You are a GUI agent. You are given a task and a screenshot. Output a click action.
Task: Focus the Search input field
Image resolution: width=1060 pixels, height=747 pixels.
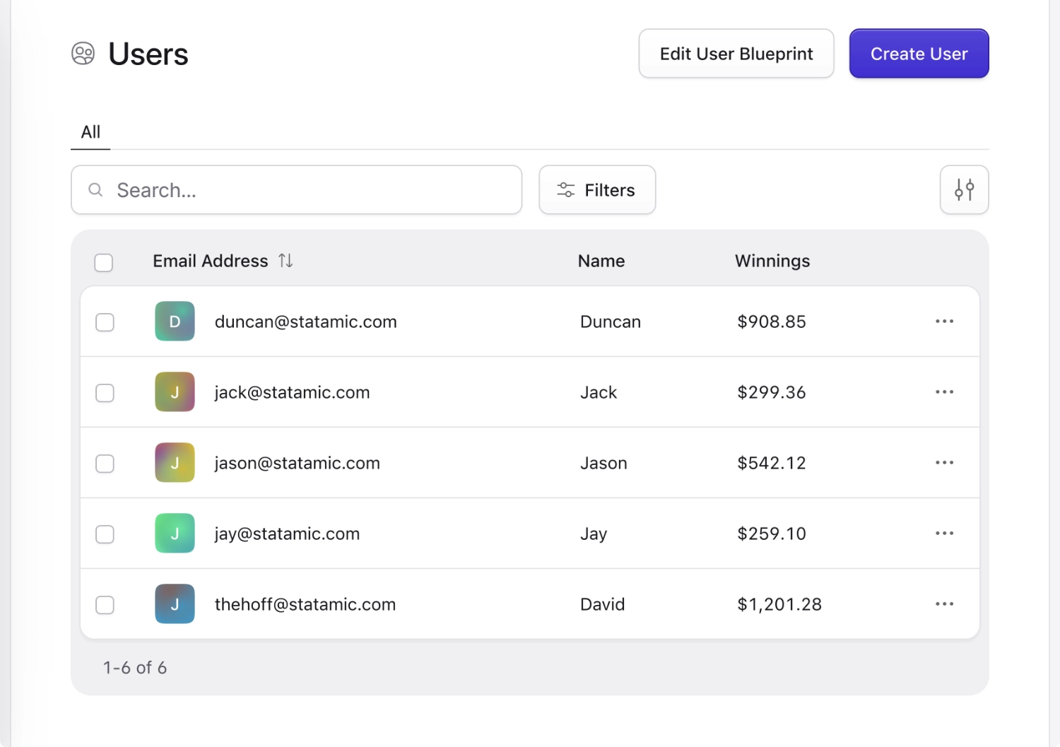pyautogui.click(x=311, y=190)
